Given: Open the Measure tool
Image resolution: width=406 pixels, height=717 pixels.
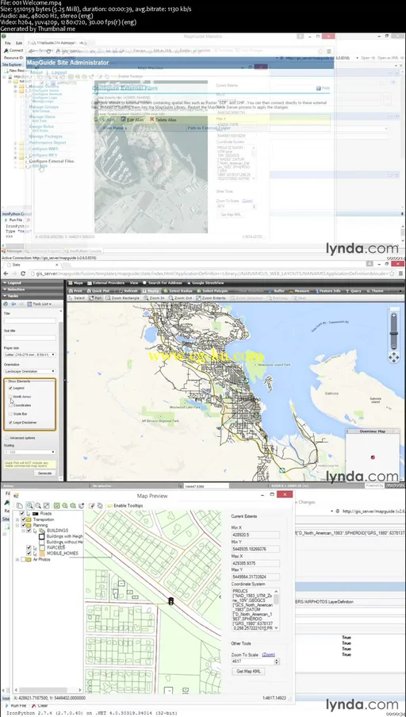Looking at the screenshot, I should point(300,291).
